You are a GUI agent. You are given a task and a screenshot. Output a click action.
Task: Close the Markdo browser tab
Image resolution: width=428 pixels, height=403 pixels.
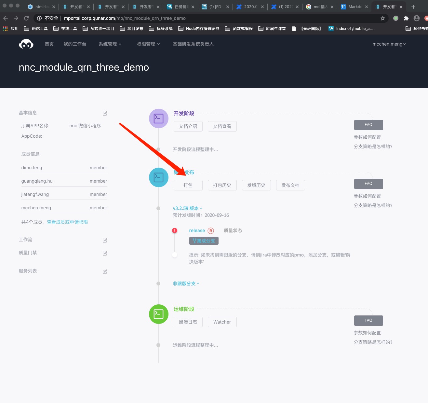pos(367,7)
